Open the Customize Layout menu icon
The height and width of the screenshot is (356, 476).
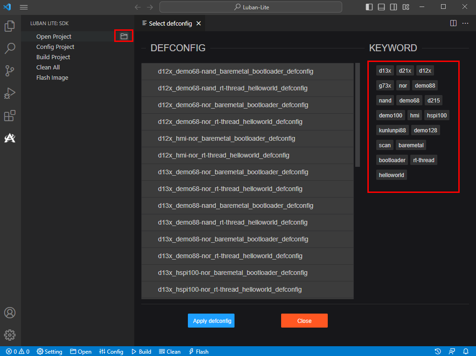(x=406, y=7)
